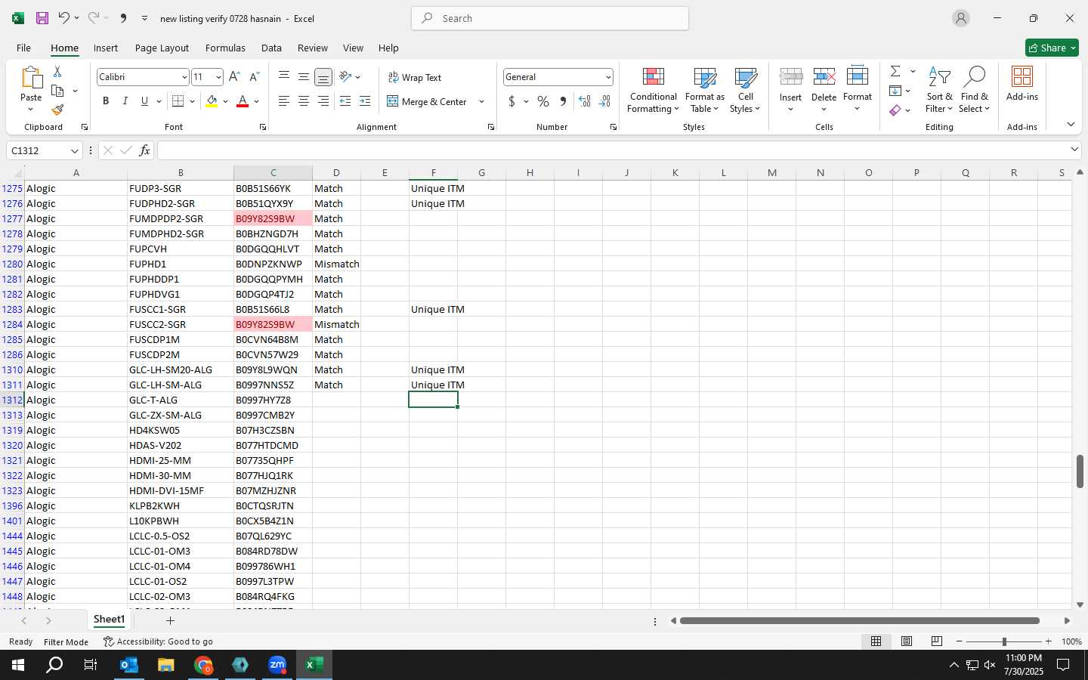Toggle Italic formatting

click(125, 101)
